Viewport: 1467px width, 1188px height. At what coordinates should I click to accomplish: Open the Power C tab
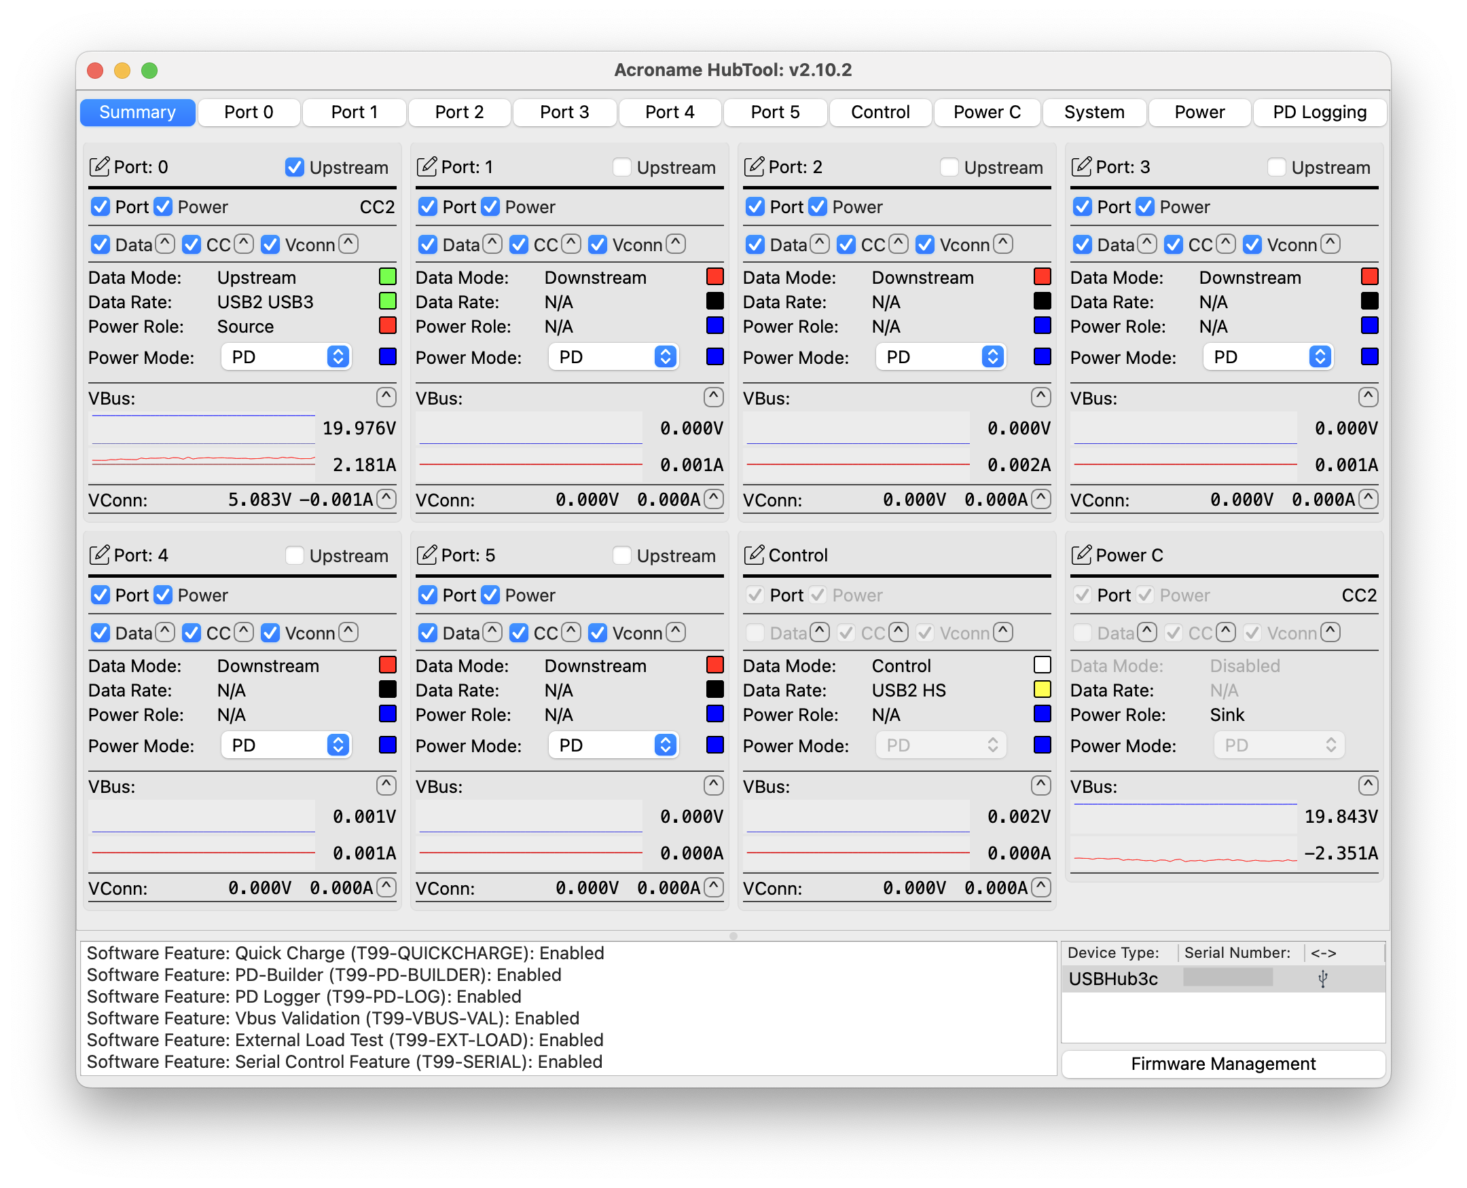986,112
